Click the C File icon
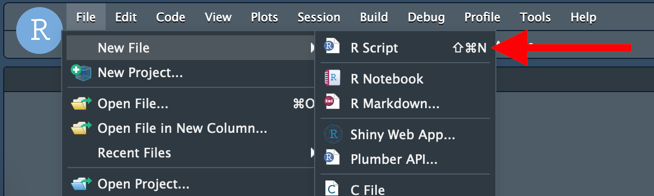The width and height of the screenshot is (654, 196). pos(333,189)
